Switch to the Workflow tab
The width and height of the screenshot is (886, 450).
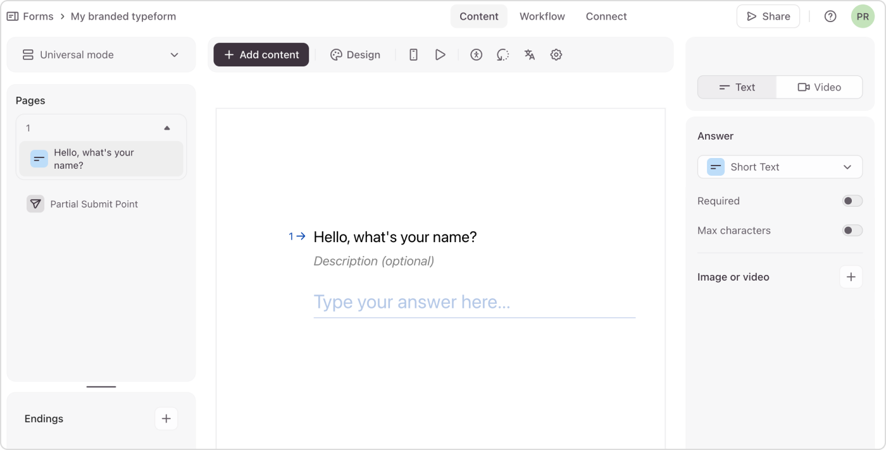[x=542, y=16]
